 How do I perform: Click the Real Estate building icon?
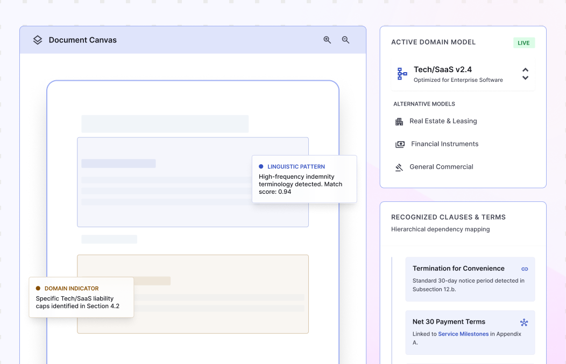click(399, 122)
